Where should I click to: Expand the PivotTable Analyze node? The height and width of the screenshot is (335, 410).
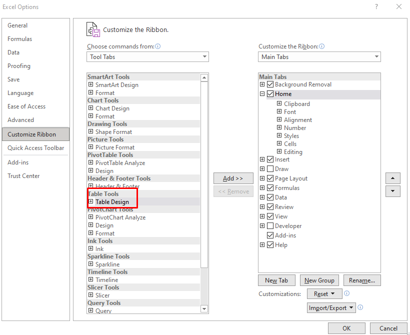[x=90, y=162]
